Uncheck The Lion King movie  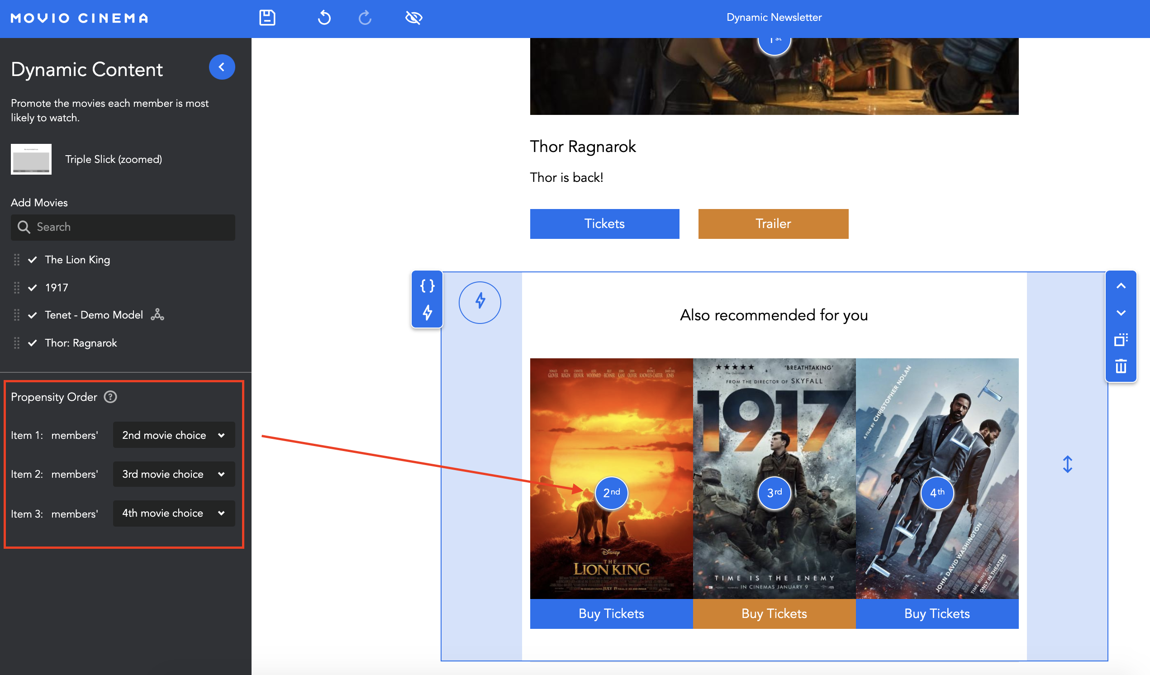click(33, 260)
